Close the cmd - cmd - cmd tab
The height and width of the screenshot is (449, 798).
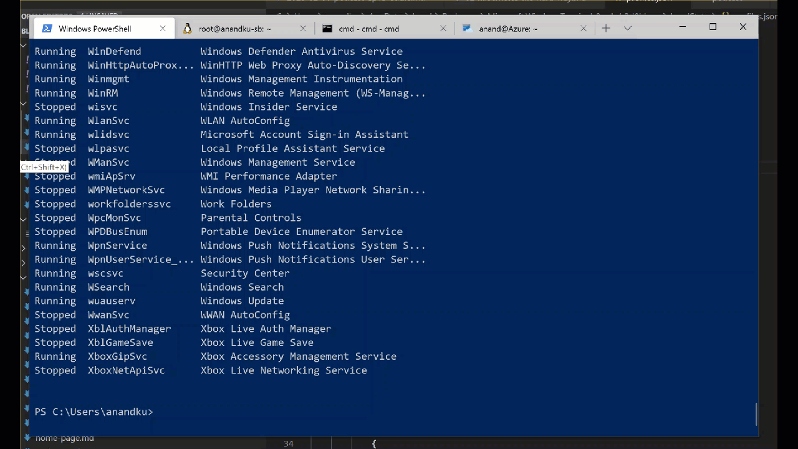coord(443,29)
